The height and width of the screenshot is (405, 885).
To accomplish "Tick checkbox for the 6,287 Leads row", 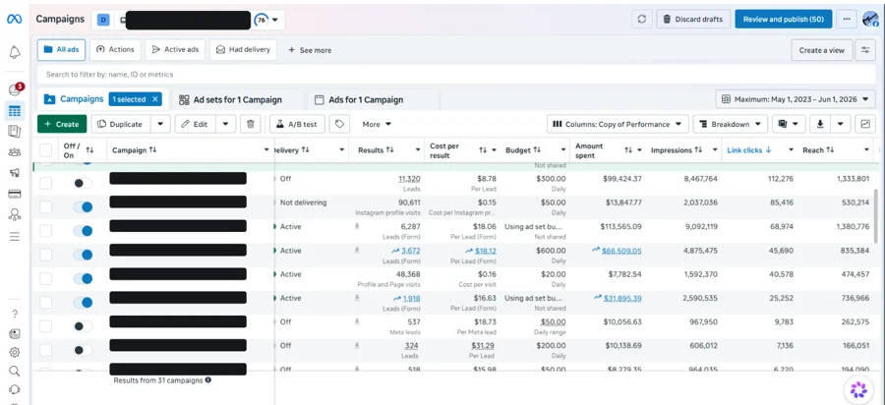I will [45, 231].
